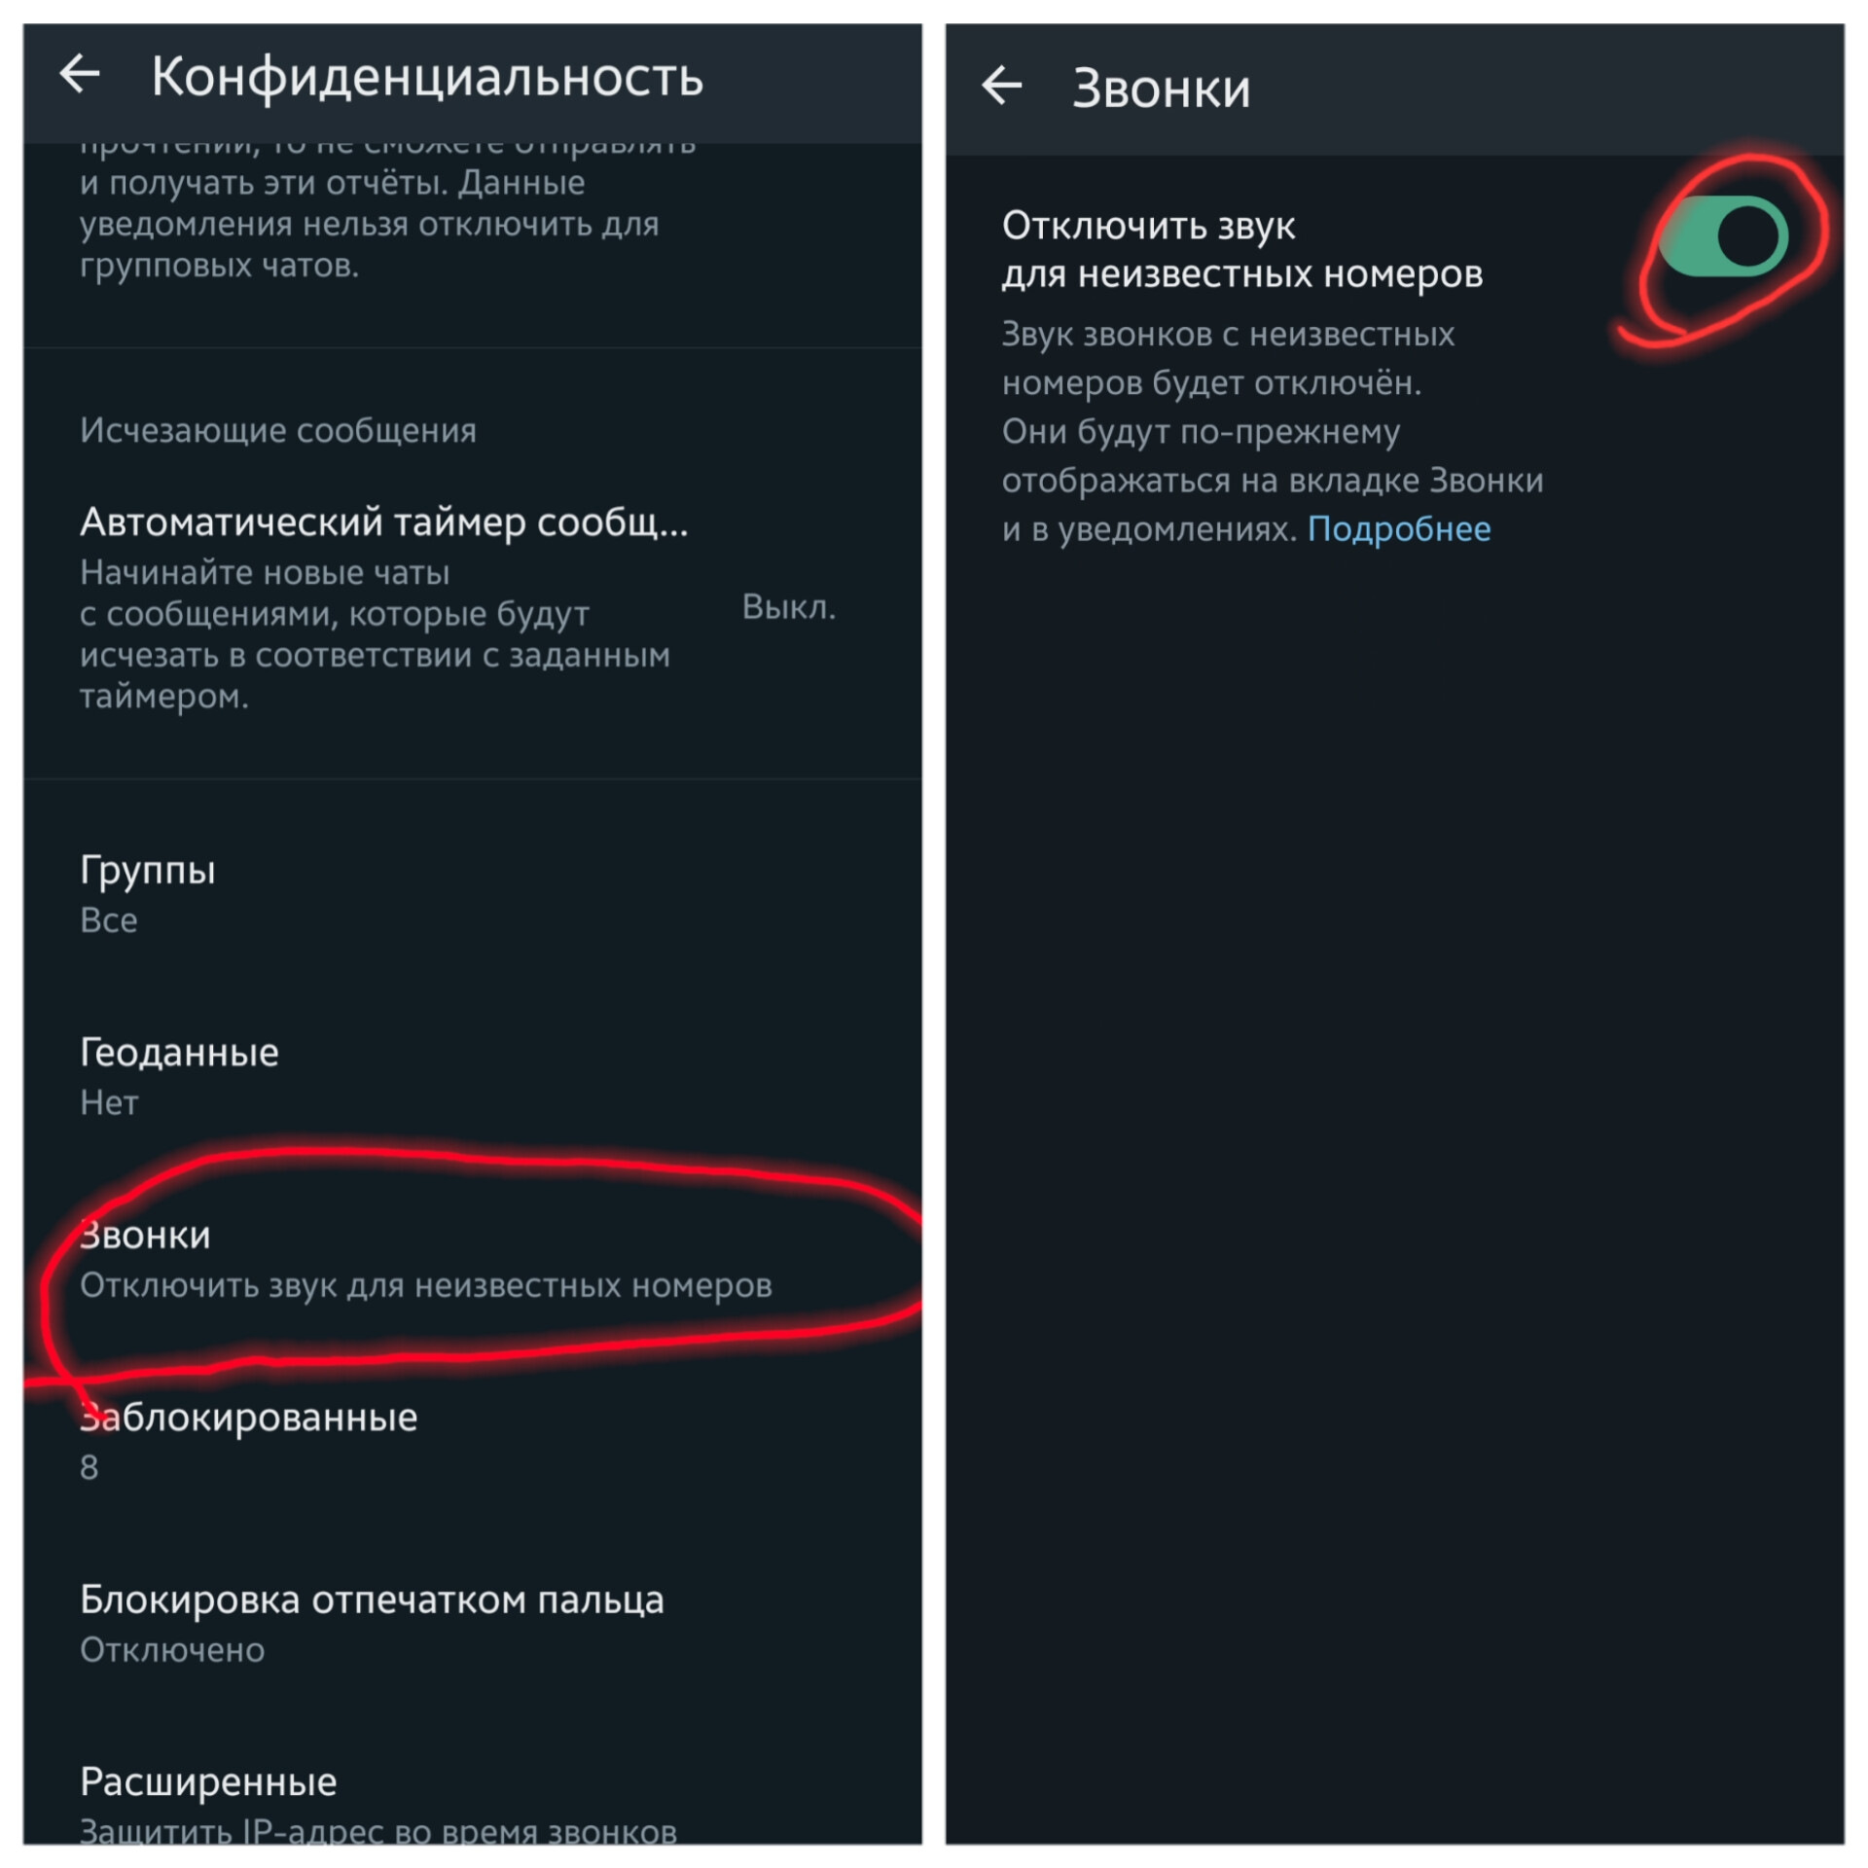Tap the Конфиденциальность page title
1868x1868 pixels.
click(x=427, y=76)
